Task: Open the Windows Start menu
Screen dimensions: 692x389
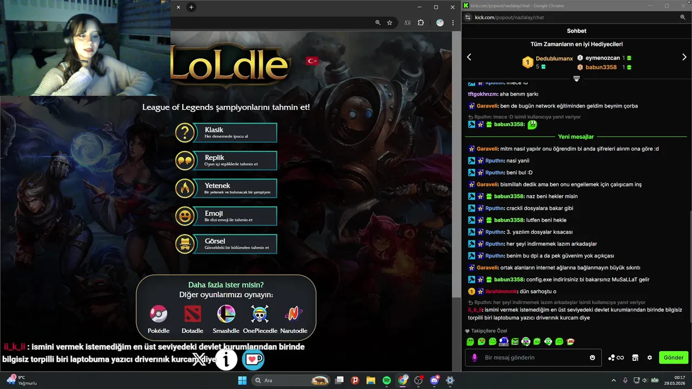Action: 242,380
